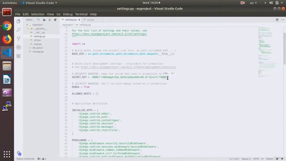Collapse all folders in Explorer

55,20
